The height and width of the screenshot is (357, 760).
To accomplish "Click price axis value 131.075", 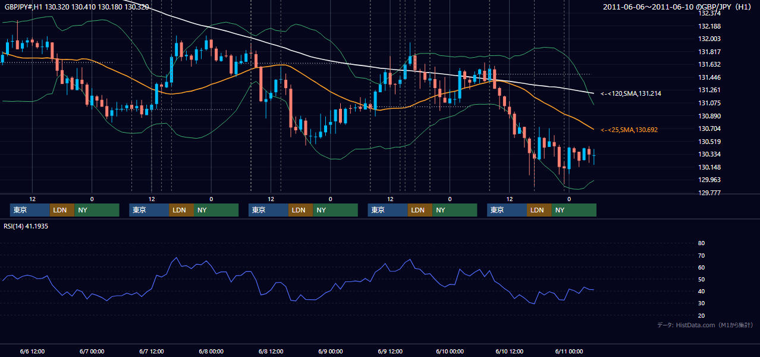I will (x=709, y=103).
